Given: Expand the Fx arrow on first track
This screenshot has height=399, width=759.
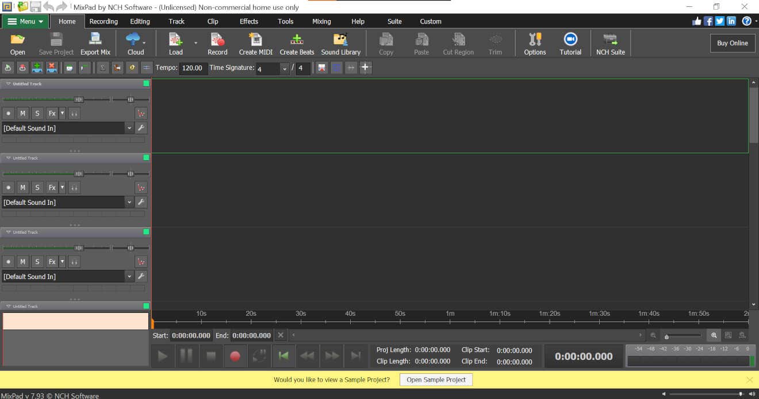Looking at the screenshot, I should [63, 113].
